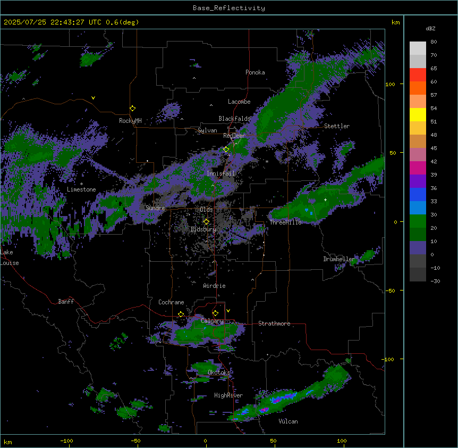Screen dimensions: 458x448
Task: Click the 80 value on dBZ legend
Action: (x=434, y=42)
